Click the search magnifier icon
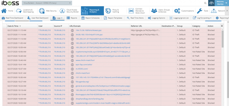229x106 pixels. (x=205, y=3)
